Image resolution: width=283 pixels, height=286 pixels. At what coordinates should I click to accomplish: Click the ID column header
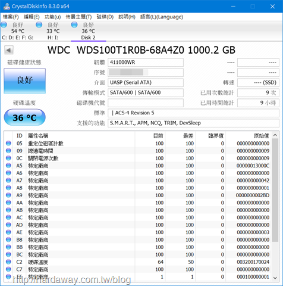(20, 136)
